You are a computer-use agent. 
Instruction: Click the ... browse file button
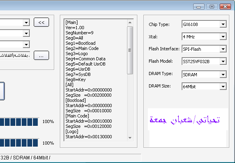[41, 56]
